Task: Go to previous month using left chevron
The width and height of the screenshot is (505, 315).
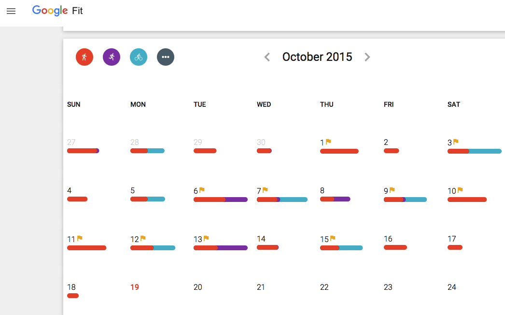Action: tap(267, 57)
